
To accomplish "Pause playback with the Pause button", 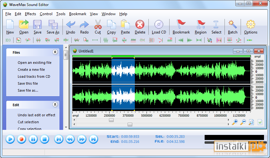I will click(33, 139).
